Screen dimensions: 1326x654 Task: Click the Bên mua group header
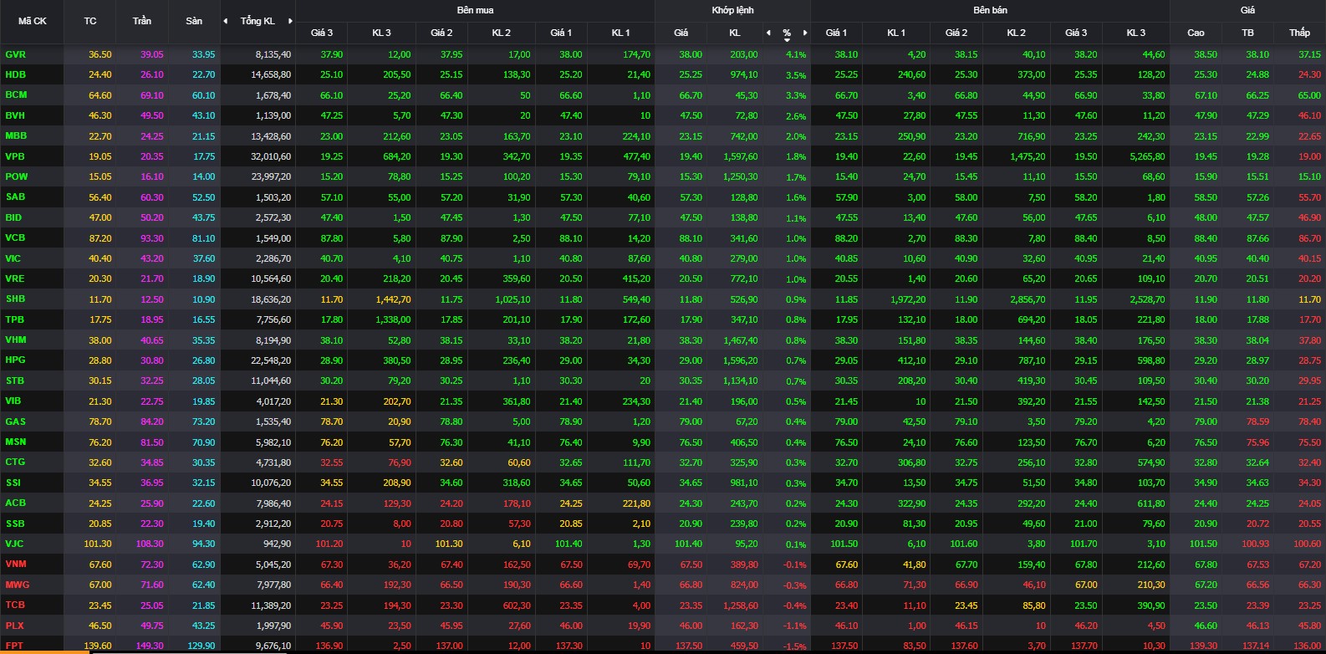coord(475,10)
